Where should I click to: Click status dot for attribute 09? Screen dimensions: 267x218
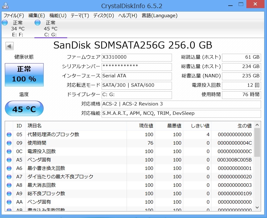point(9,143)
